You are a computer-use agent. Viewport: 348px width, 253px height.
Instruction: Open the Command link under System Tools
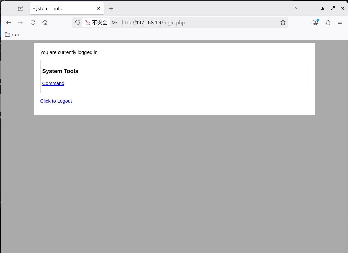pyautogui.click(x=53, y=83)
